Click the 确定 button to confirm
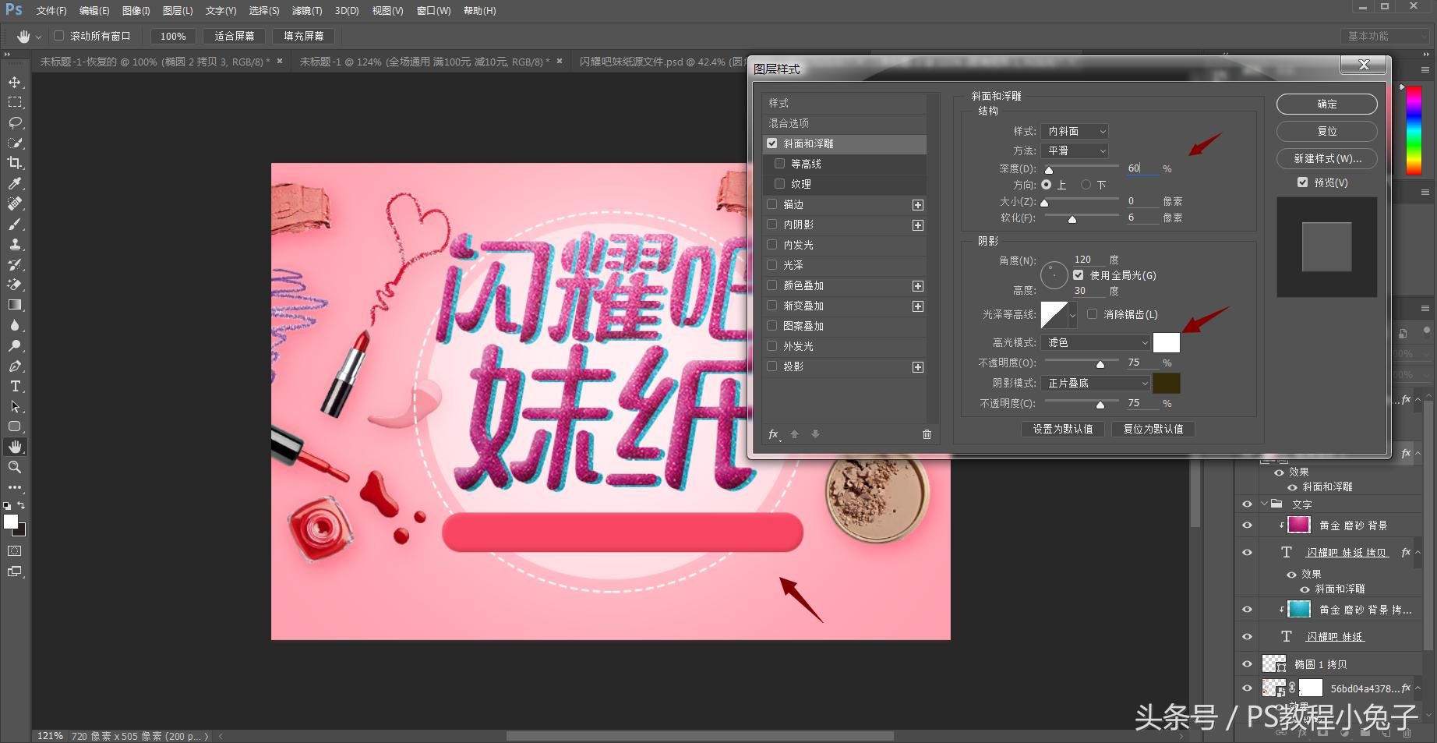The width and height of the screenshot is (1437, 743). tap(1326, 104)
